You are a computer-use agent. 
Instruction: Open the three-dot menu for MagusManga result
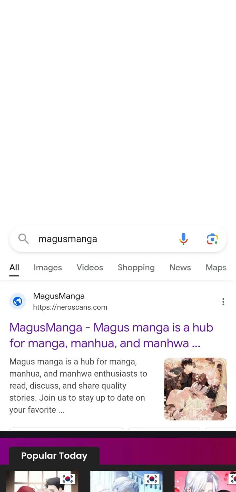pyautogui.click(x=223, y=302)
